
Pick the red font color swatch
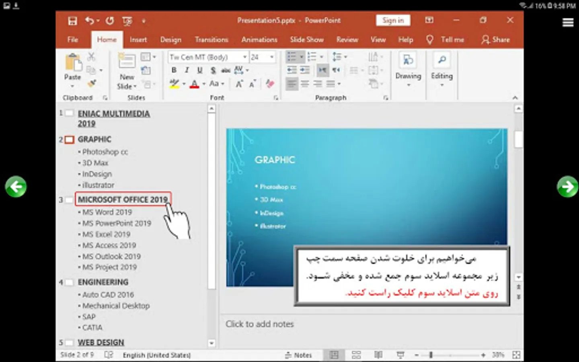pyautogui.click(x=194, y=84)
